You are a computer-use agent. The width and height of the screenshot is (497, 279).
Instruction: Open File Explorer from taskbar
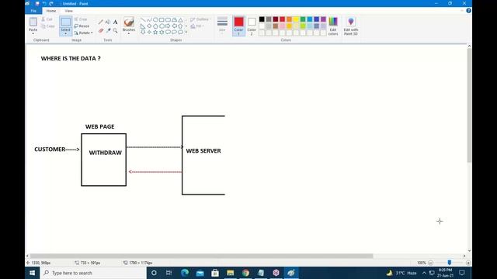click(231, 273)
